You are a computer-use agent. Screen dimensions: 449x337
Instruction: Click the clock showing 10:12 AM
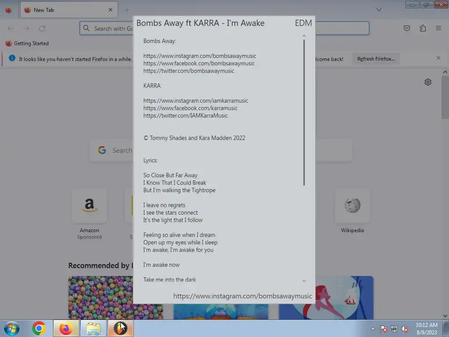pos(426,325)
